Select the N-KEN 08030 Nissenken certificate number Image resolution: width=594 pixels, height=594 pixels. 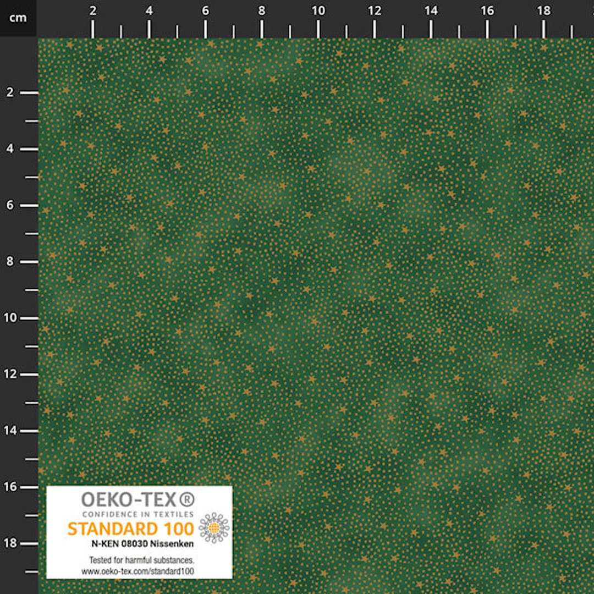pyautogui.click(x=142, y=543)
